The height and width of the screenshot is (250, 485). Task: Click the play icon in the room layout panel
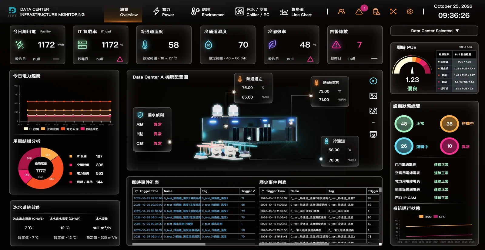(373, 81)
